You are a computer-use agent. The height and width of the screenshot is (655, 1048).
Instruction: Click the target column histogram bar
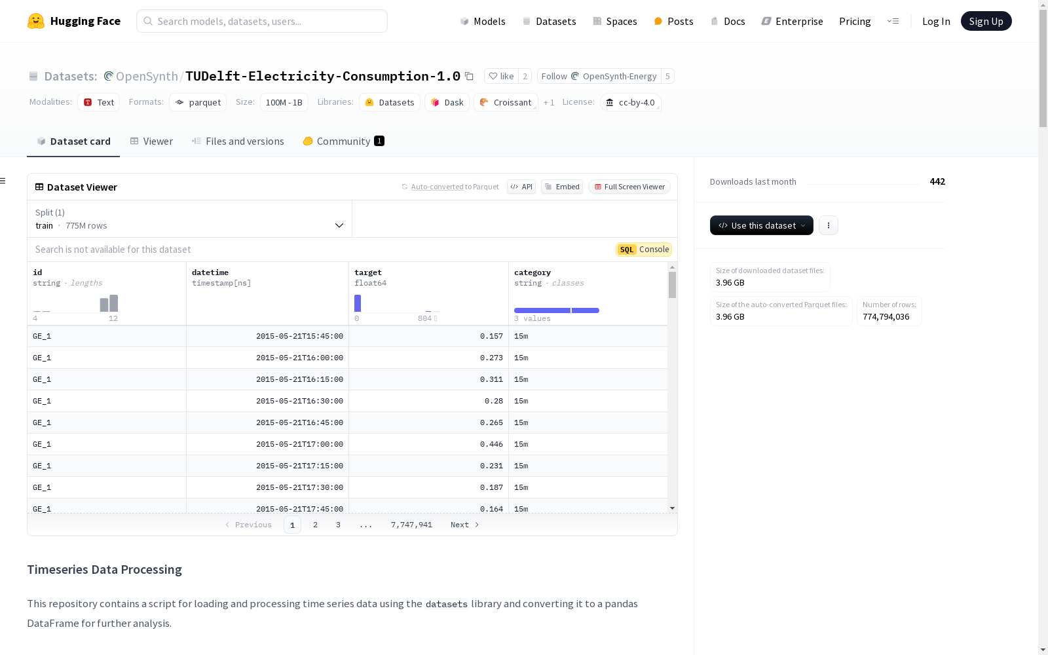(x=358, y=303)
